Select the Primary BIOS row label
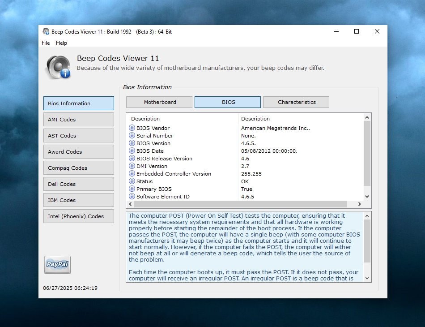The height and width of the screenshot is (327, 425). click(x=154, y=189)
